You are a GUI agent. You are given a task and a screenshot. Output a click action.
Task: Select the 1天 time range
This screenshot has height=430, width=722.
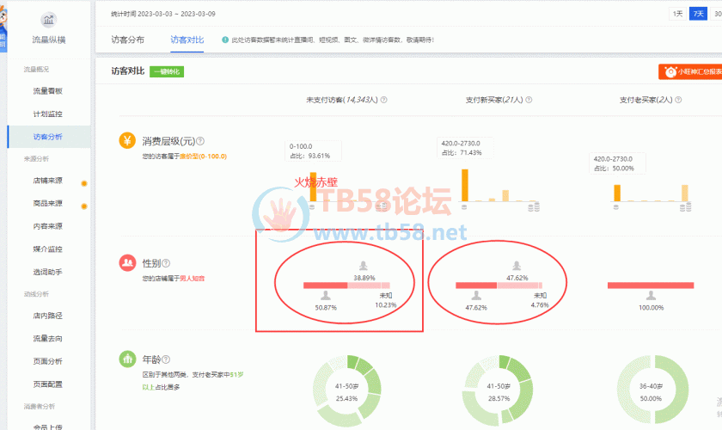677,14
